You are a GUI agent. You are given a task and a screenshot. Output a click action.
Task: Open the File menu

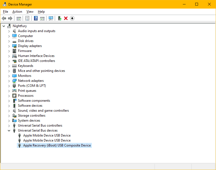coord(6,12)
